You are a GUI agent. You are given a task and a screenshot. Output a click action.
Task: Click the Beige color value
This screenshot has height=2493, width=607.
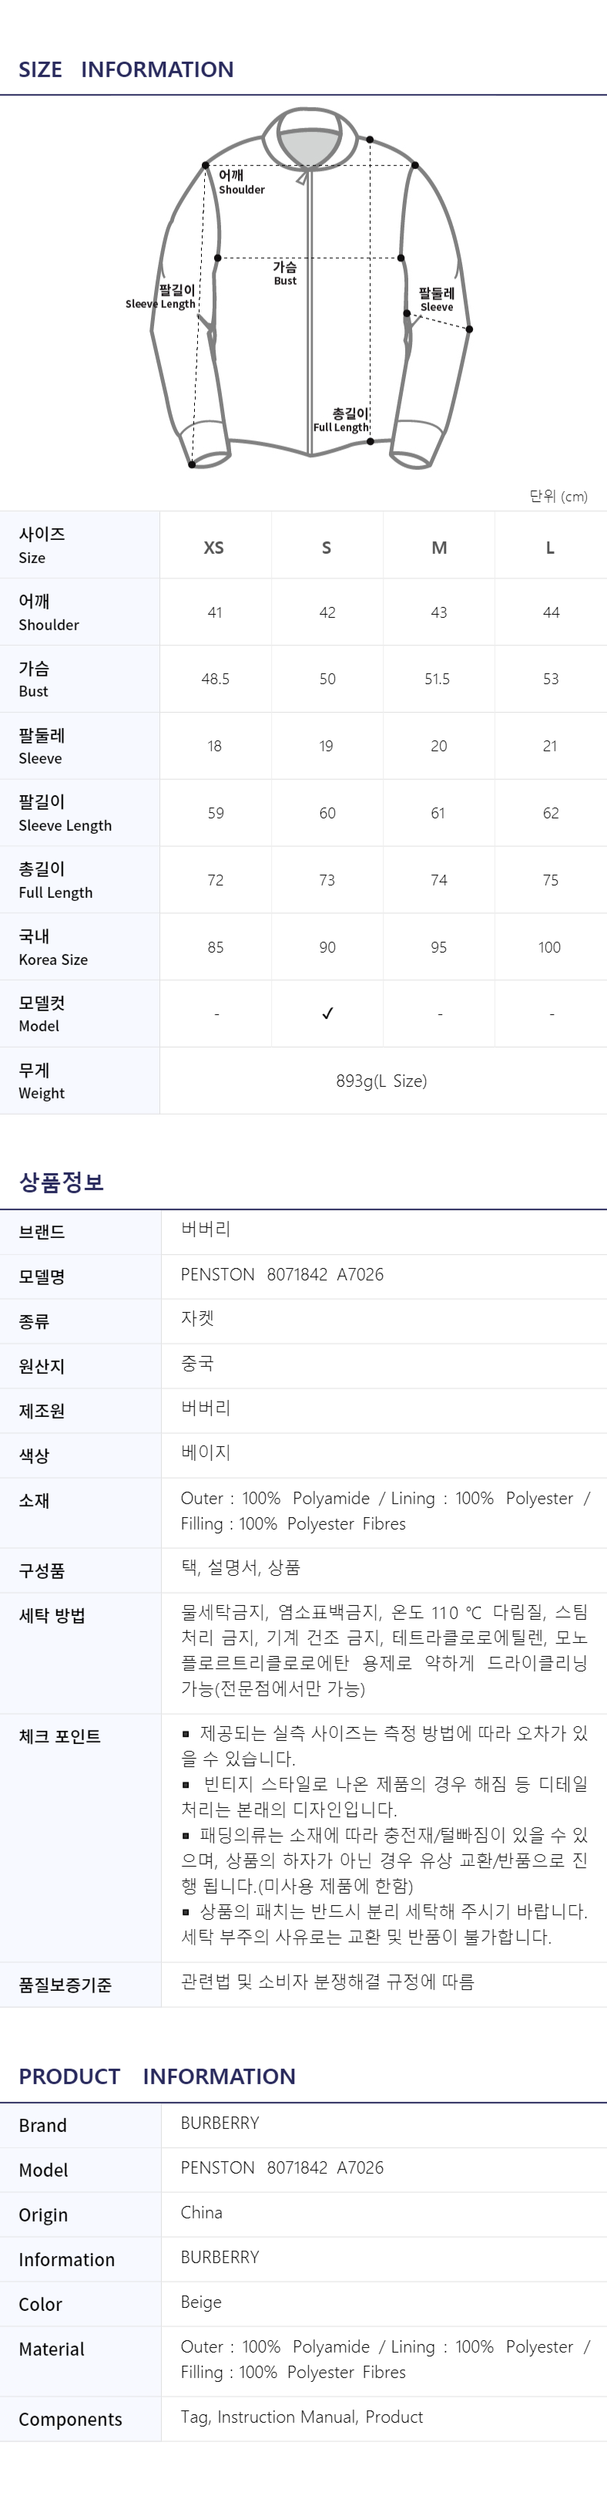201,2302
